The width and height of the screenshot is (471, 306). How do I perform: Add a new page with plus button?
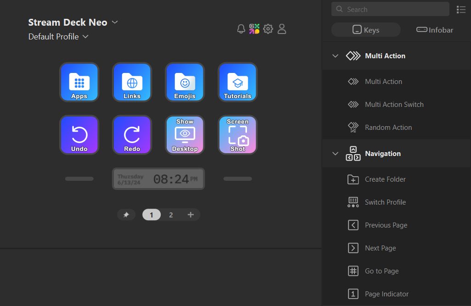point(191,215)
